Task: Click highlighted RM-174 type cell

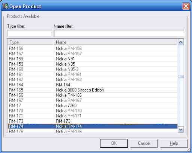Action: (31, 126)
